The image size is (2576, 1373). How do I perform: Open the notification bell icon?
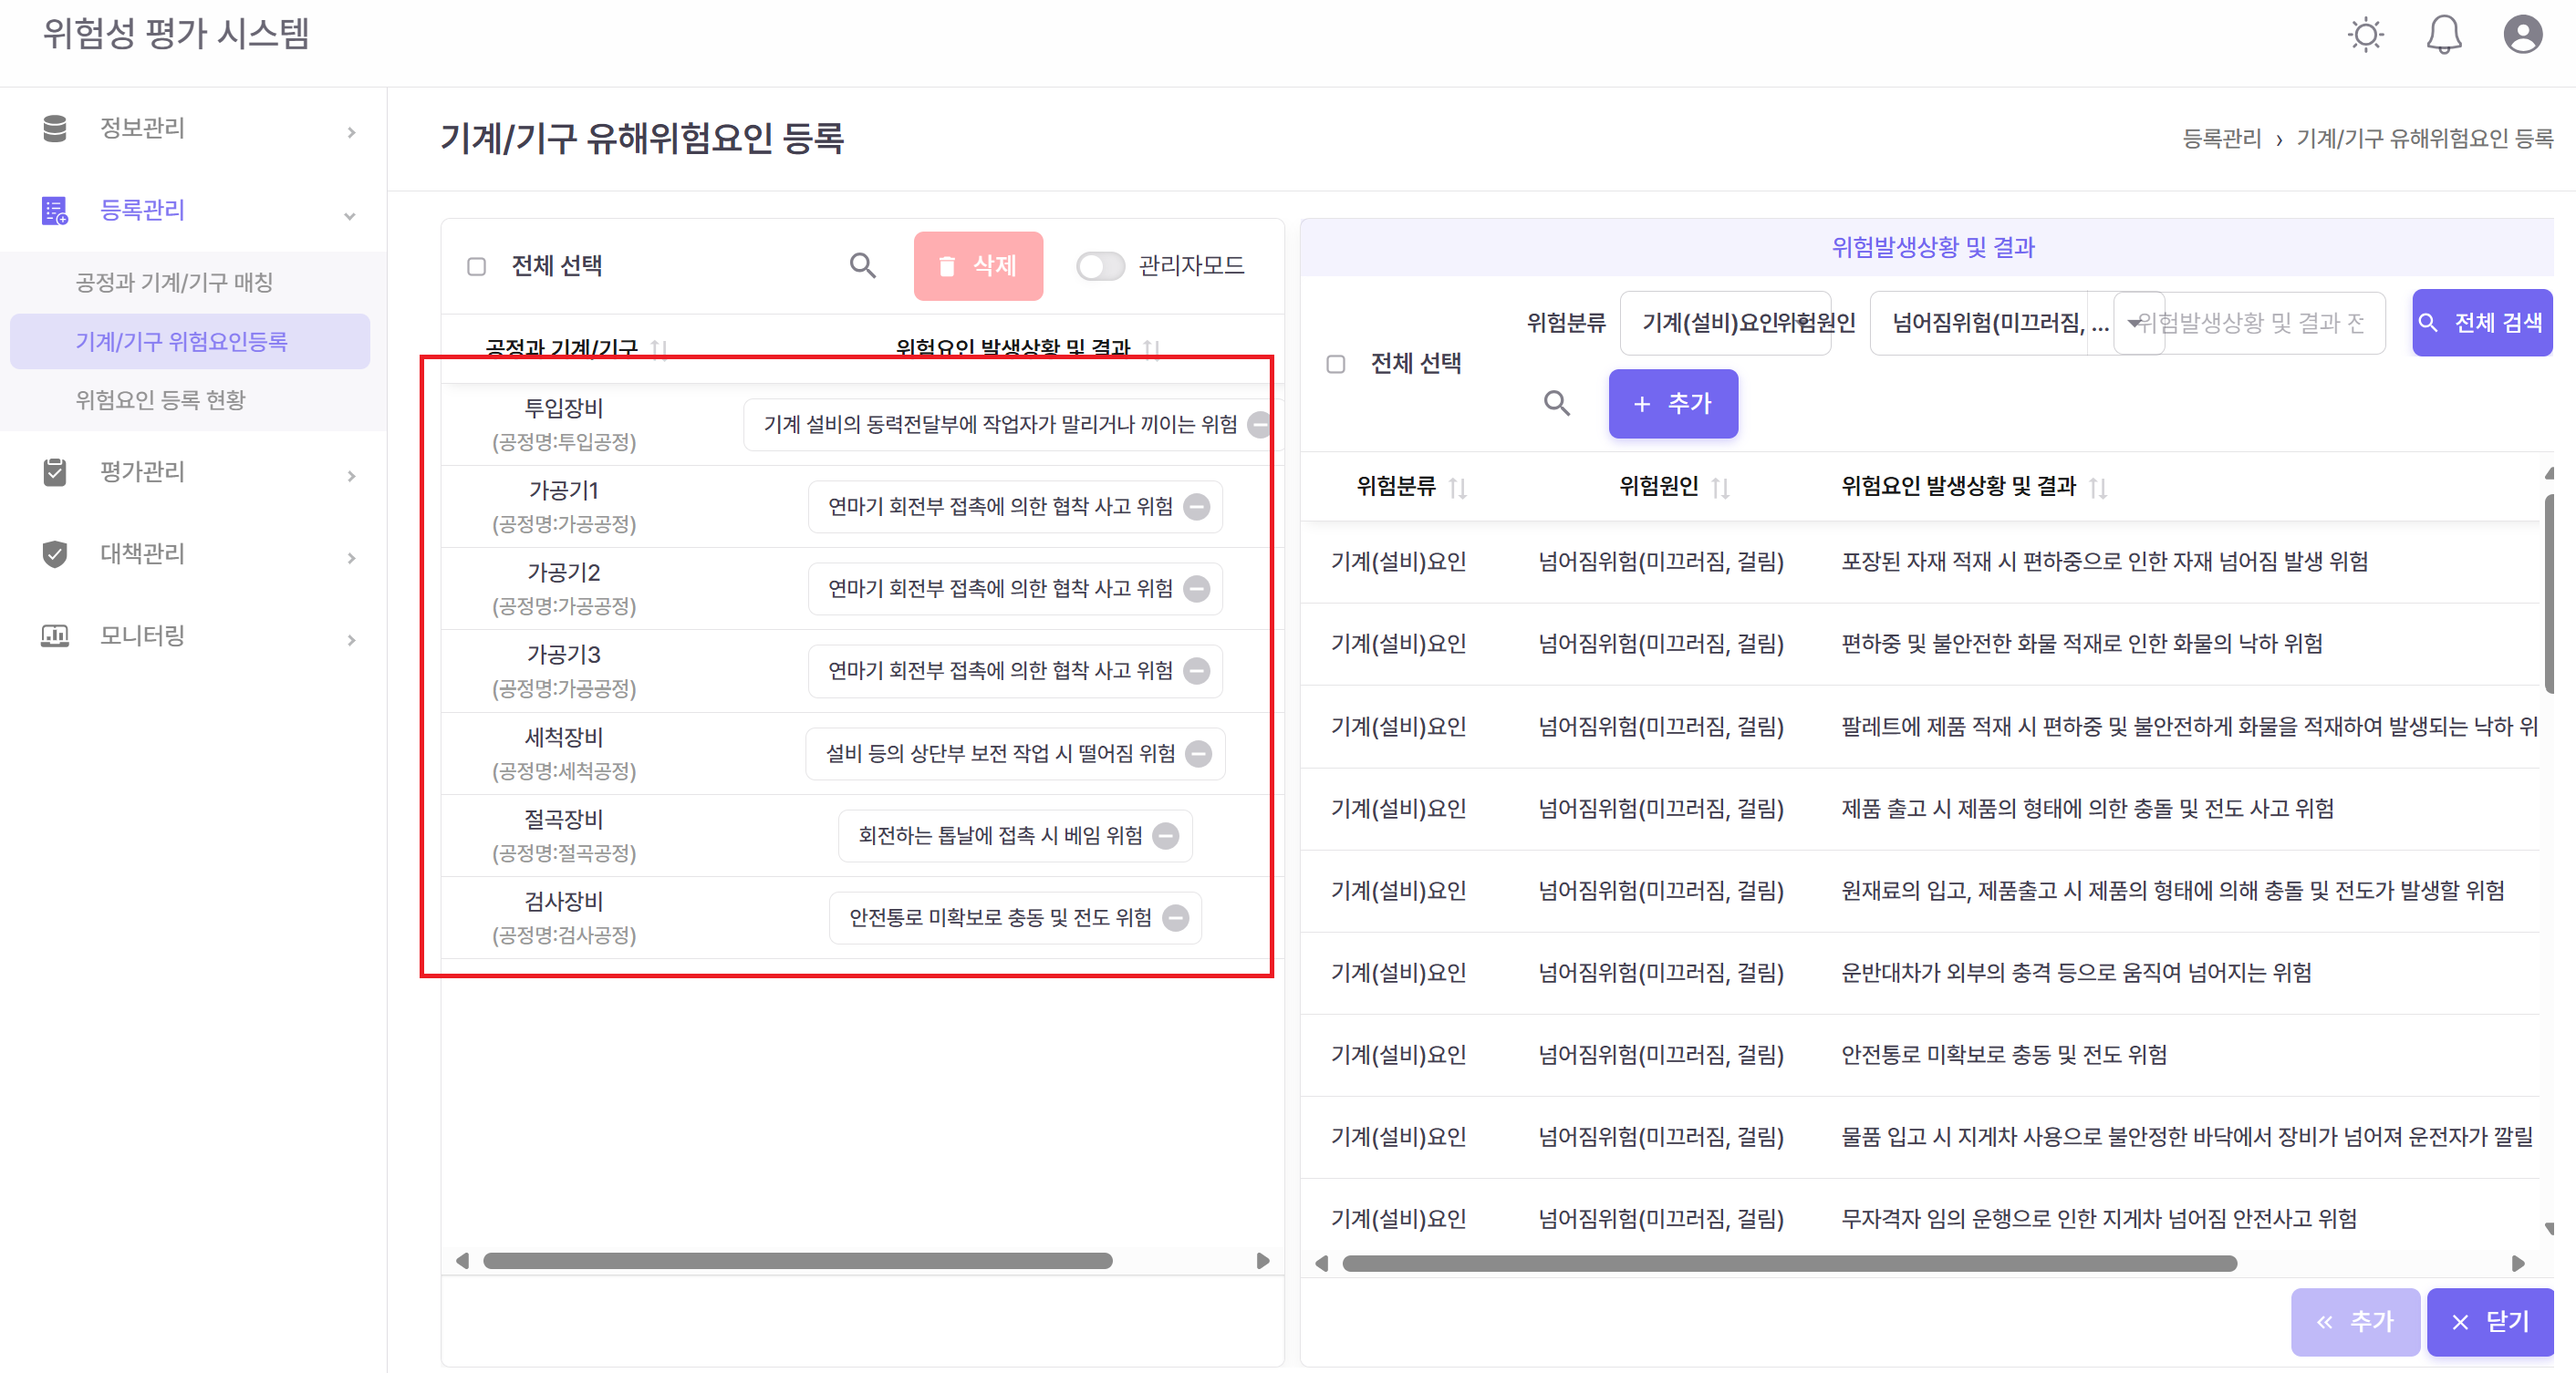tap(2444, 34)
